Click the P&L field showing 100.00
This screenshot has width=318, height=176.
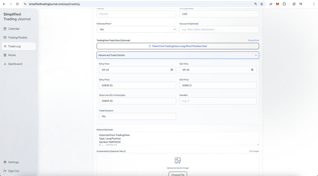point(136,14)
